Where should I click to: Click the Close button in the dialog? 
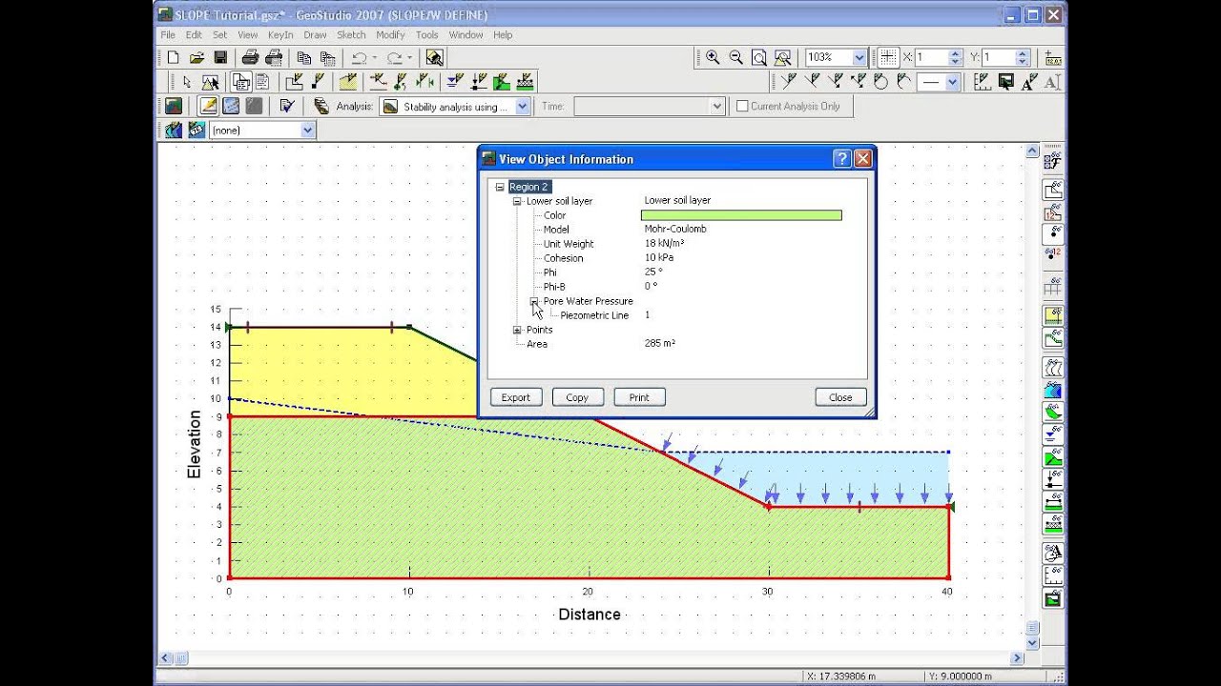click(840, 397)
